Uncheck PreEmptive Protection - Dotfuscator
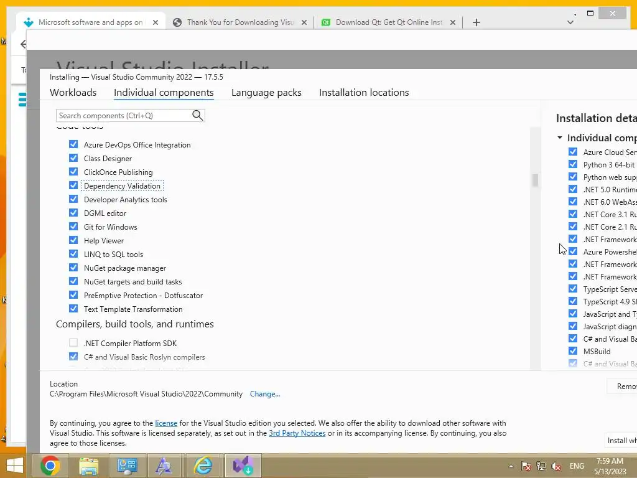637x478 pixels. click(73, 294)
